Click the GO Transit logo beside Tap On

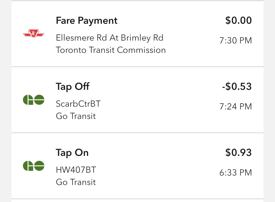(34, 166)
